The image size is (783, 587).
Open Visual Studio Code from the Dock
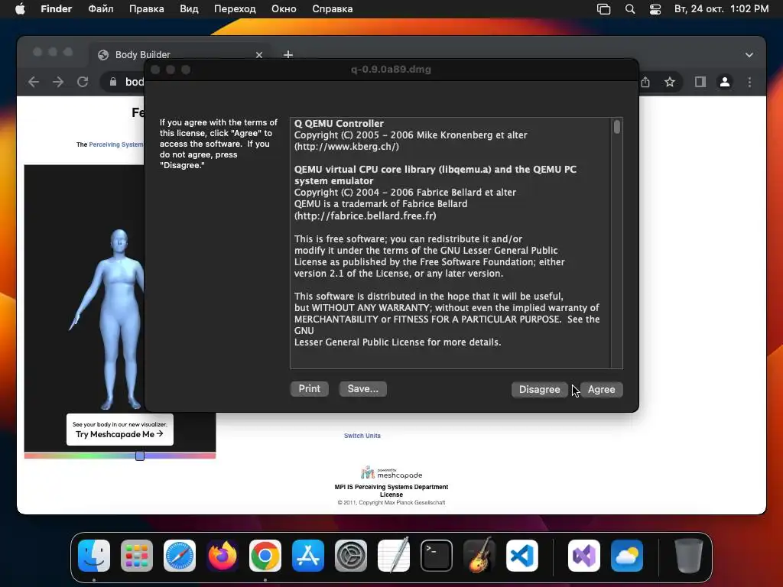click(522, 556)
